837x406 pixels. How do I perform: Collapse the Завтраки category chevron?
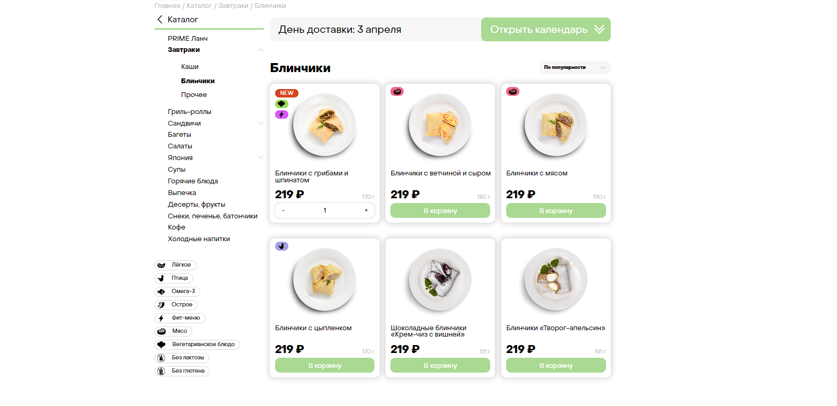coord(261,50)
